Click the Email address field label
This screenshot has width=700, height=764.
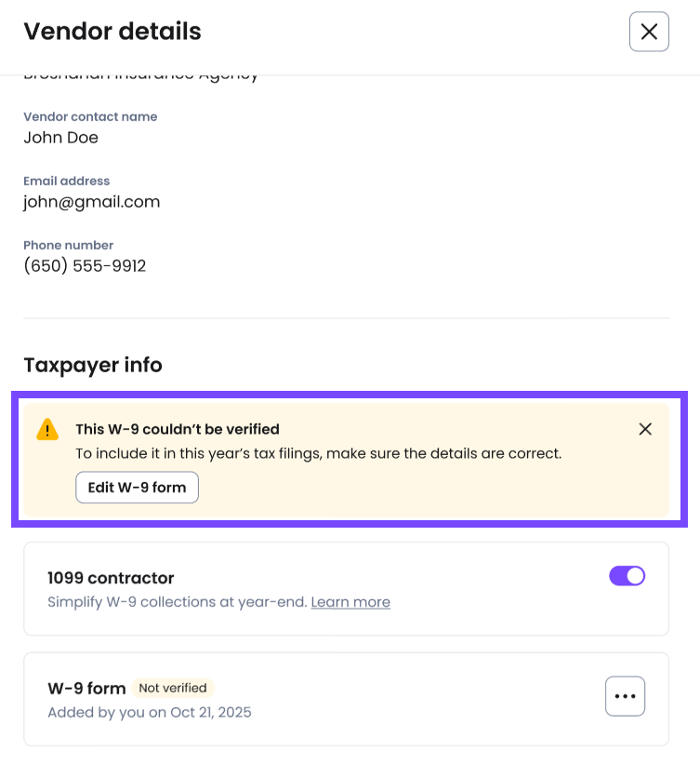coord(67,181)
